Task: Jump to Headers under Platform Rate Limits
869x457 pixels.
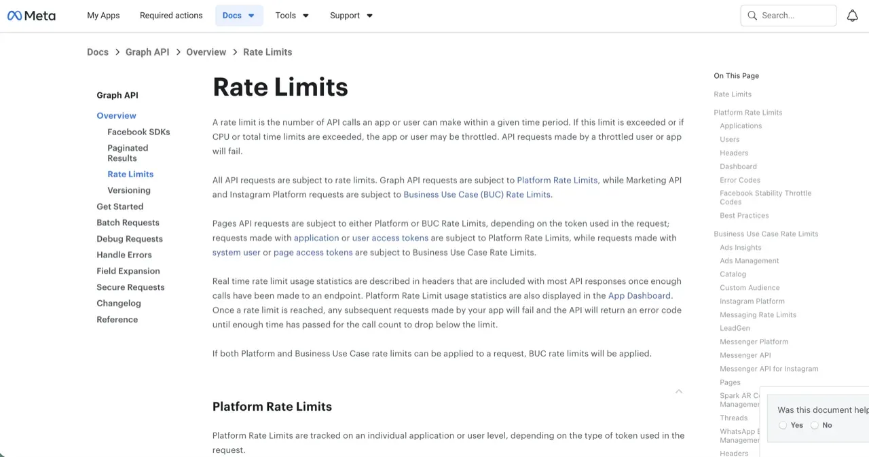Action: [734, 153]
